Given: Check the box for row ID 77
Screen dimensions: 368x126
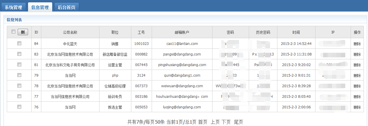Looking at the screenshot, I should point(19,96).
